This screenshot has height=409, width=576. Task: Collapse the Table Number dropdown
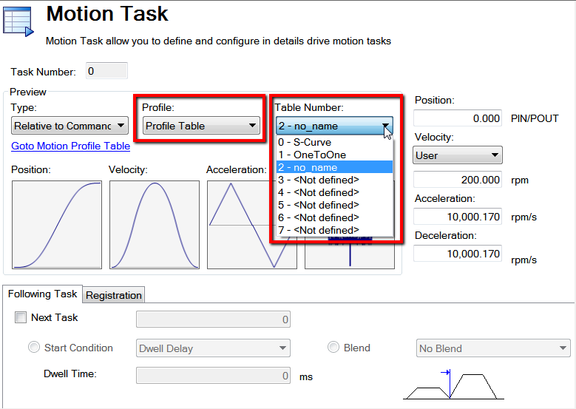click(334, 126)
